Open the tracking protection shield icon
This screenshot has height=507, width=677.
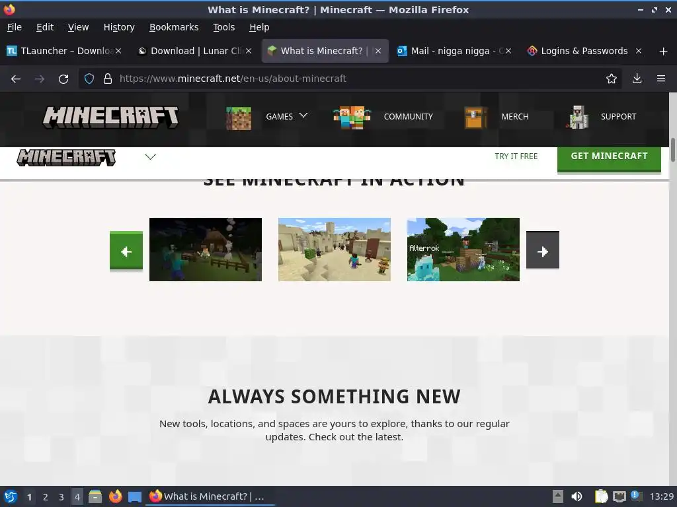point(89,79)
